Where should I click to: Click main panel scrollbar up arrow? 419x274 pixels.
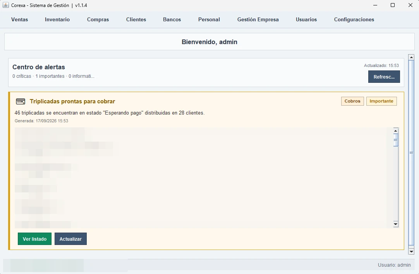[x=411, y=57]
